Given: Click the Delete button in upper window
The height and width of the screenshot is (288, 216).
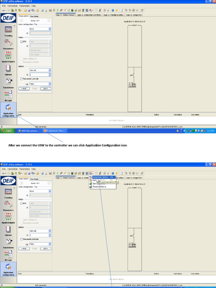Looking at the screenshot, I should (x=35, y=89).
